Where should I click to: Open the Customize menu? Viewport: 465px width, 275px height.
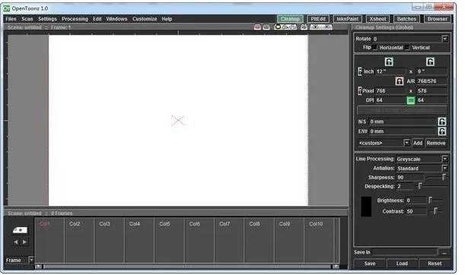click(x=145, y=19)
